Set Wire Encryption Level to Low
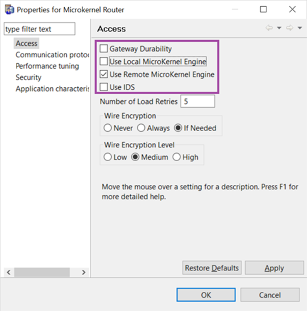This screenshot has width=307, height=311. [108, 157]
